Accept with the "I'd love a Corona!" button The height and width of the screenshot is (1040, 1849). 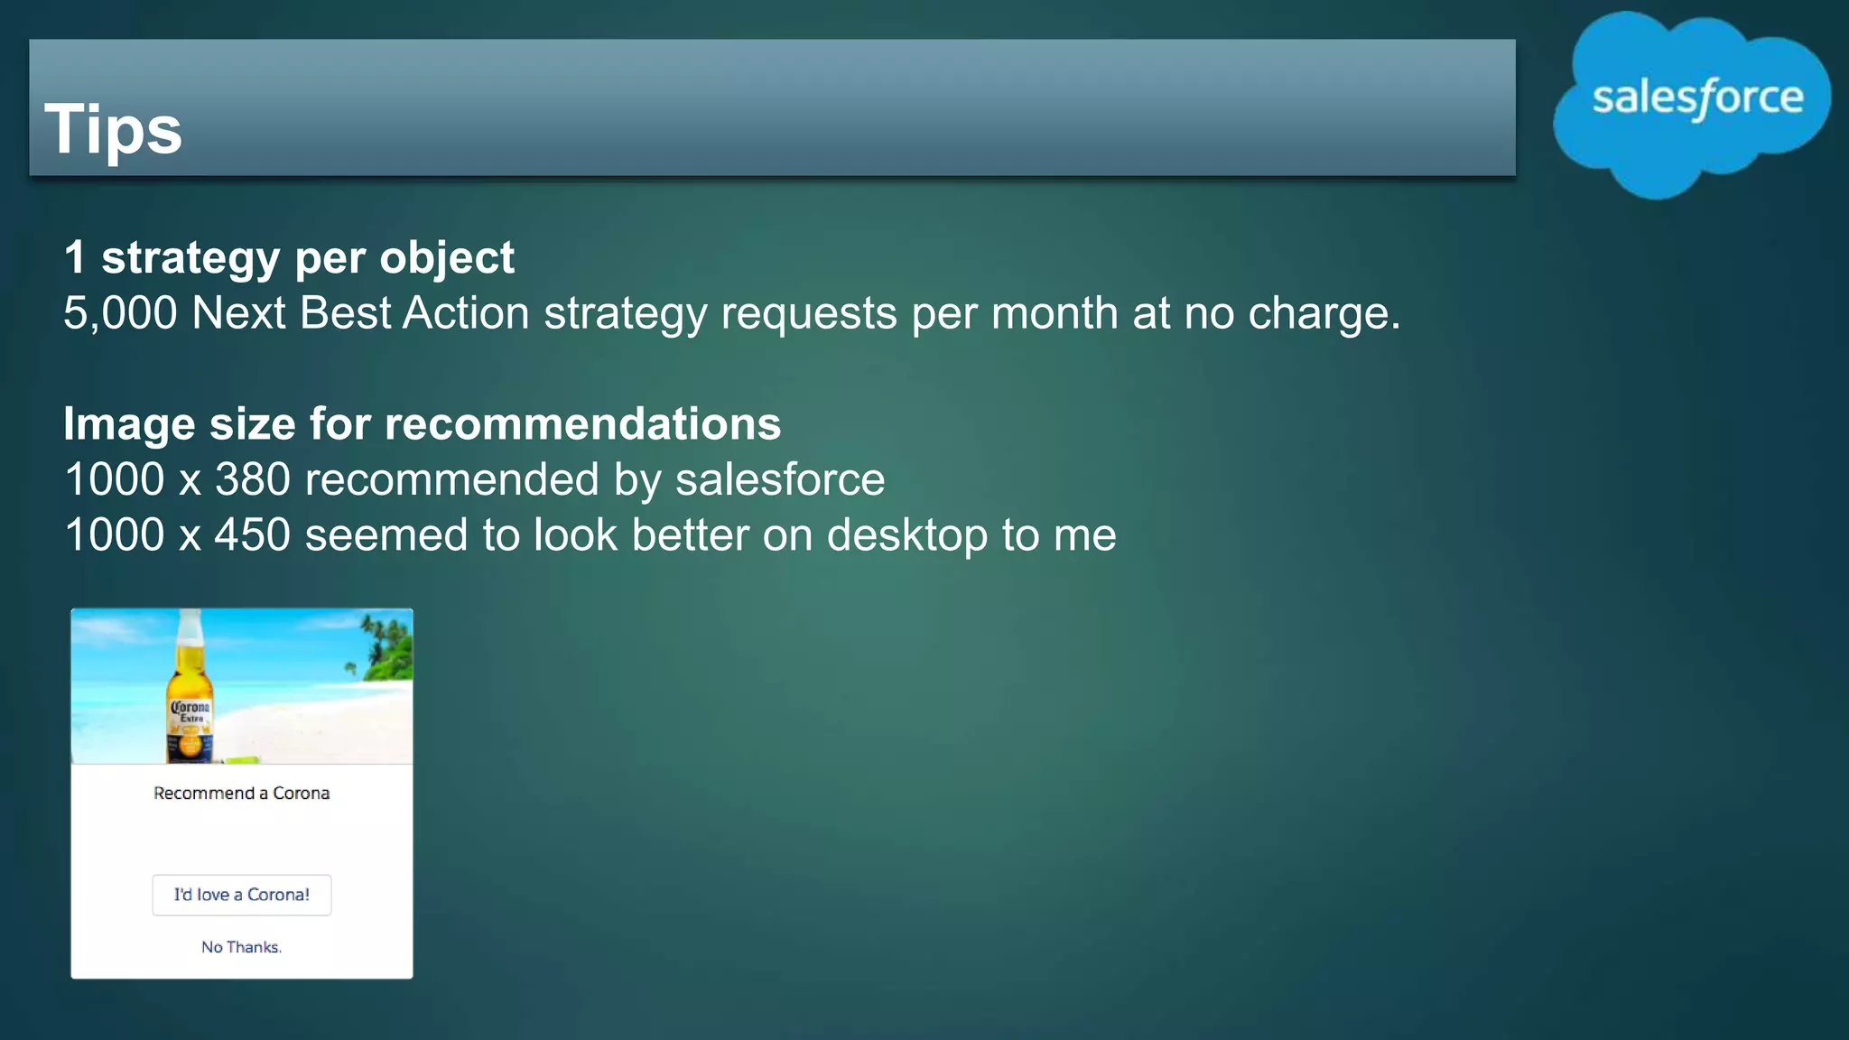click(x=242, y=895)
